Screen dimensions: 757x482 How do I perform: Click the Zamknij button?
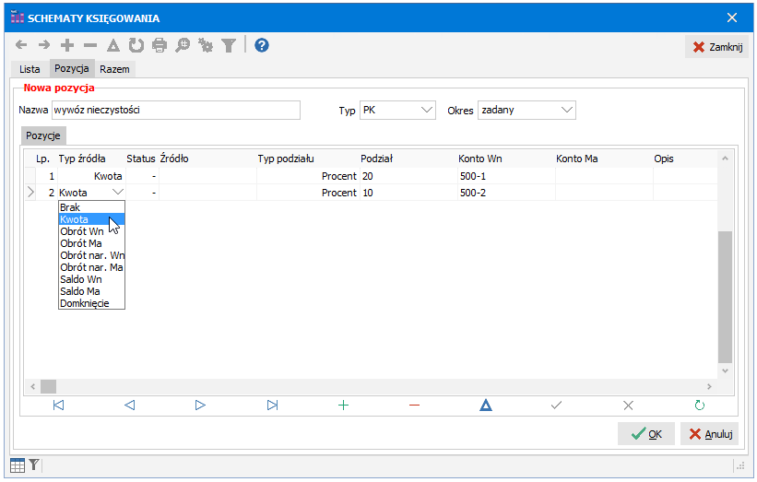[x=717, y=47]
